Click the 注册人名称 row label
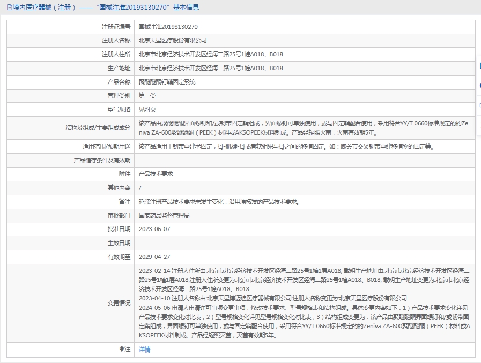The image size is (481, 363). tap(116, 40)
